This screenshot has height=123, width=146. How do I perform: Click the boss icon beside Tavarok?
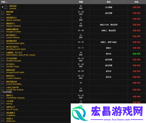point(3,7)
